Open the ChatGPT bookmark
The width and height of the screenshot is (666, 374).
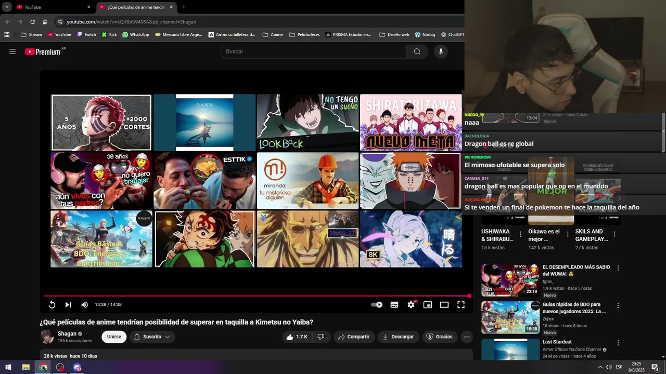click(x=452, y=35)
